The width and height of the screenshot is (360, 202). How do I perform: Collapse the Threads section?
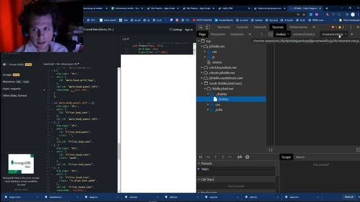199,163
